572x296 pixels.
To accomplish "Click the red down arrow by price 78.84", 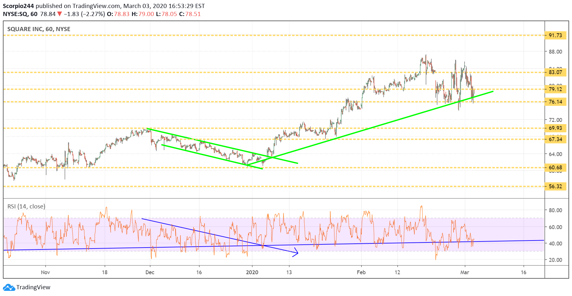I will 59,14.
